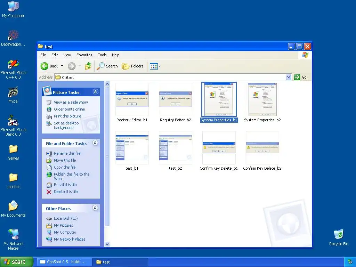Screen dimensions: 356x267
Task: Open the Views dropdown arrow
Action: [160, 66]
